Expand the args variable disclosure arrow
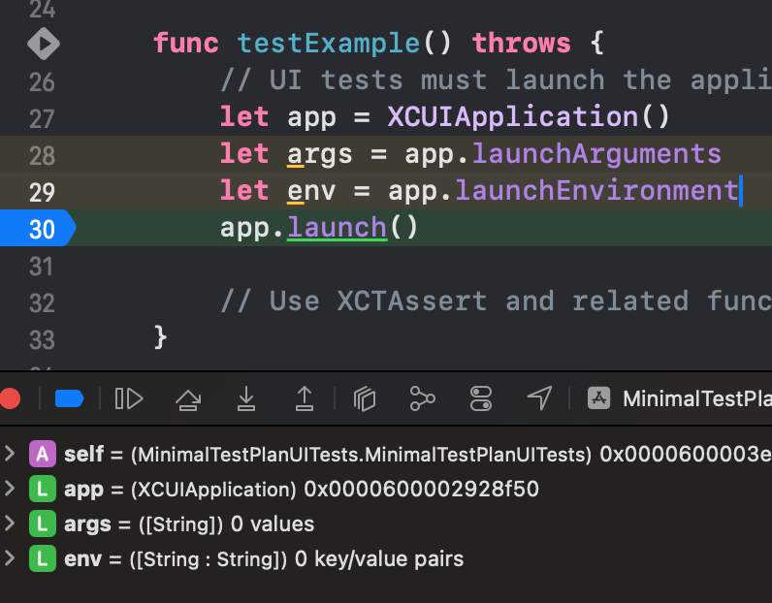The height and width of the screenshot is (603, 772). coord(10,524)
